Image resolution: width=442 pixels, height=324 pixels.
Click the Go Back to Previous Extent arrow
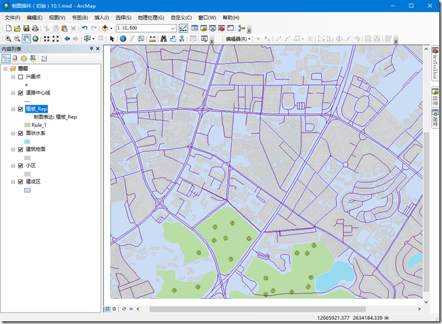pyautogui.click(x=67, y=39)
